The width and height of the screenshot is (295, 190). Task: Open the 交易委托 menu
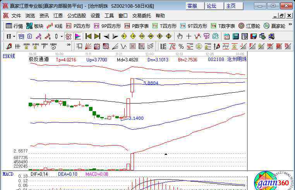coord(142,16)
